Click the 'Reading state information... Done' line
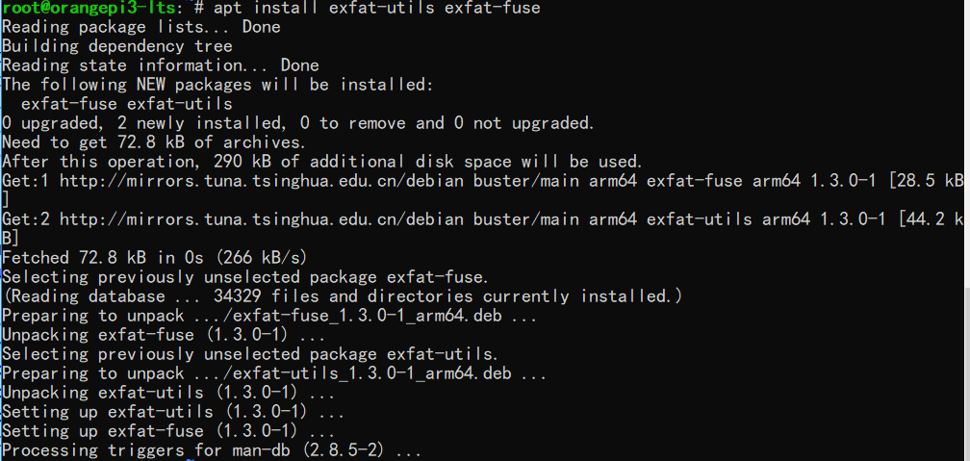The width and height of the screenshot is (970, 461). click(x=161, y=65)
